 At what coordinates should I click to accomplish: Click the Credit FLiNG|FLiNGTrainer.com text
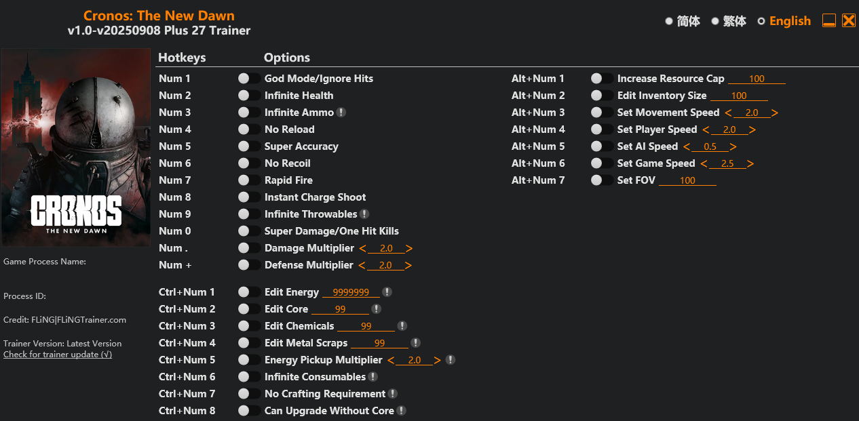click(x=64, y=320)
